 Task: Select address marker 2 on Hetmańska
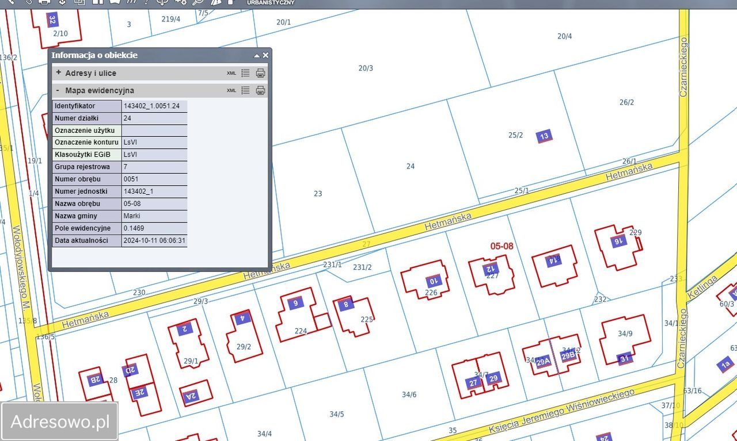tap(184, 328)
